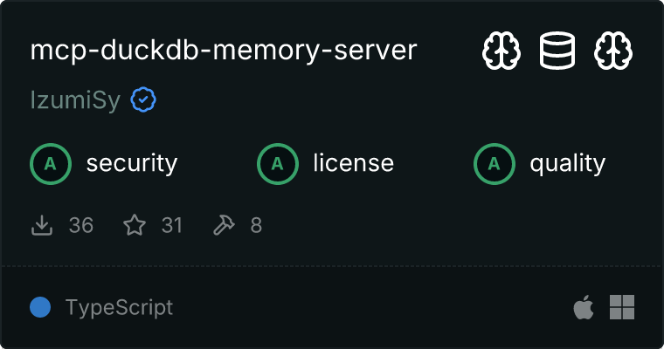Select the quality label text

tap(567, 164)
